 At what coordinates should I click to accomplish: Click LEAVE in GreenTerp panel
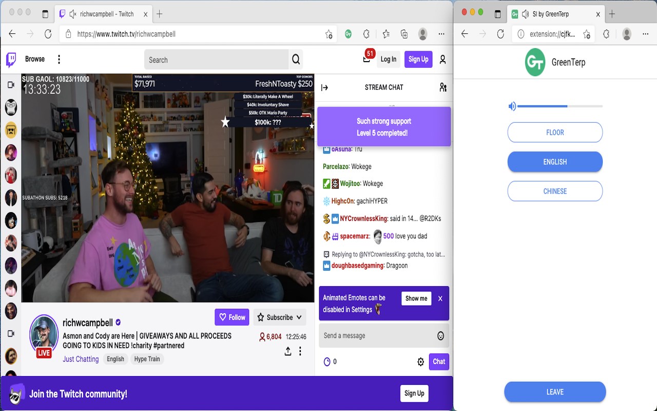pyautogui.click(x=555, y=392)
